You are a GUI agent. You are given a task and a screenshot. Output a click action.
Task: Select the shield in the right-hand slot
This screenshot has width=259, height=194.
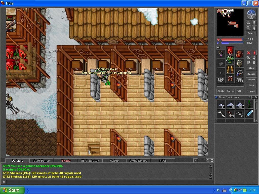coord(239,63)
